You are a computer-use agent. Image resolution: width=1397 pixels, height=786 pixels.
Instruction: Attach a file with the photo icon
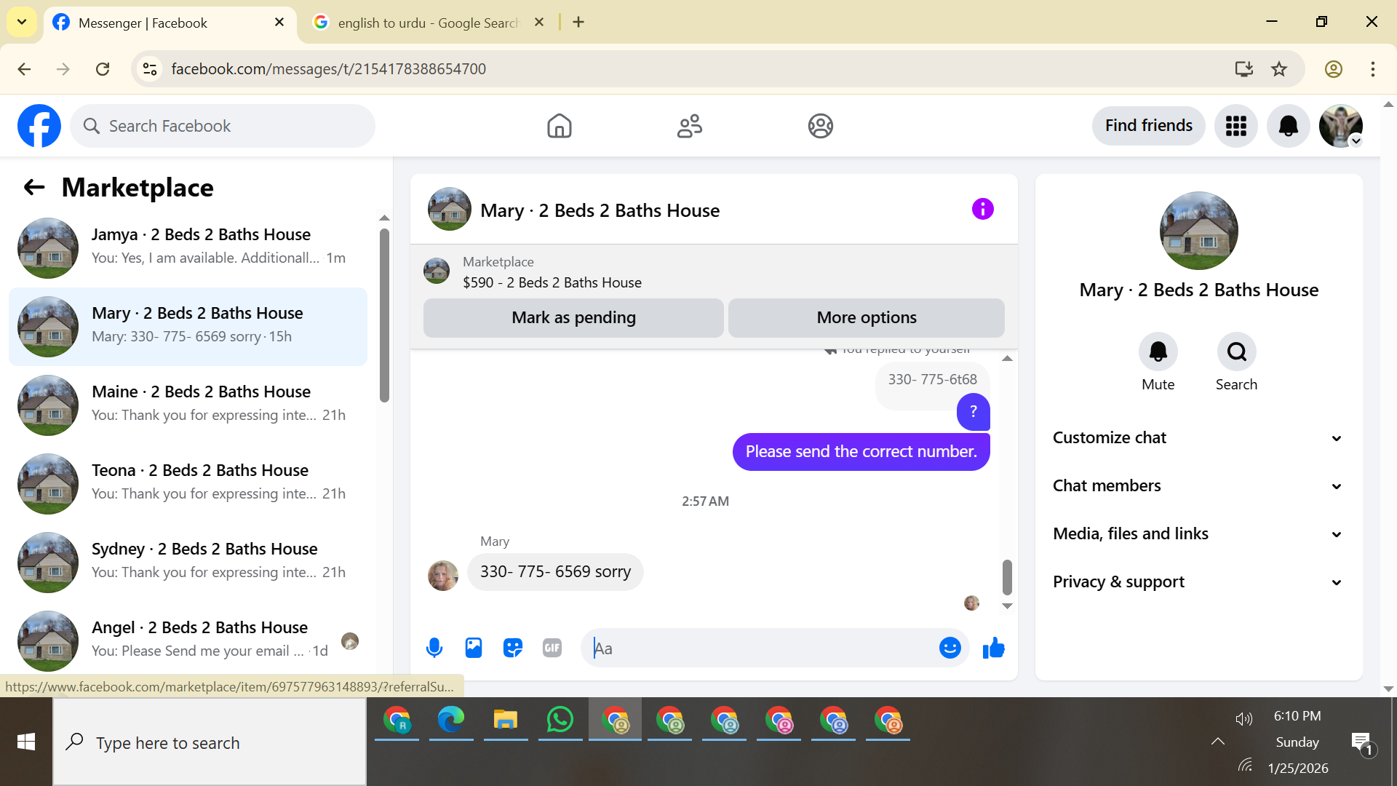tap(474, 648)
